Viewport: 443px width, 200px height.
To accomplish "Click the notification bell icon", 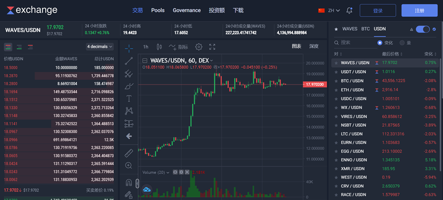I will [x=349, y=10].
